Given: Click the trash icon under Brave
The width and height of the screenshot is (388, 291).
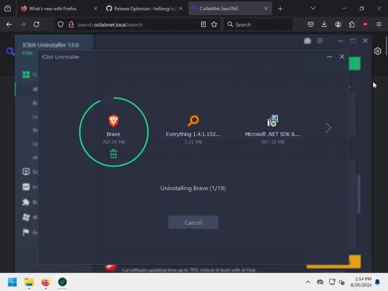Looking at the screenshot, I should coord(113,154).
